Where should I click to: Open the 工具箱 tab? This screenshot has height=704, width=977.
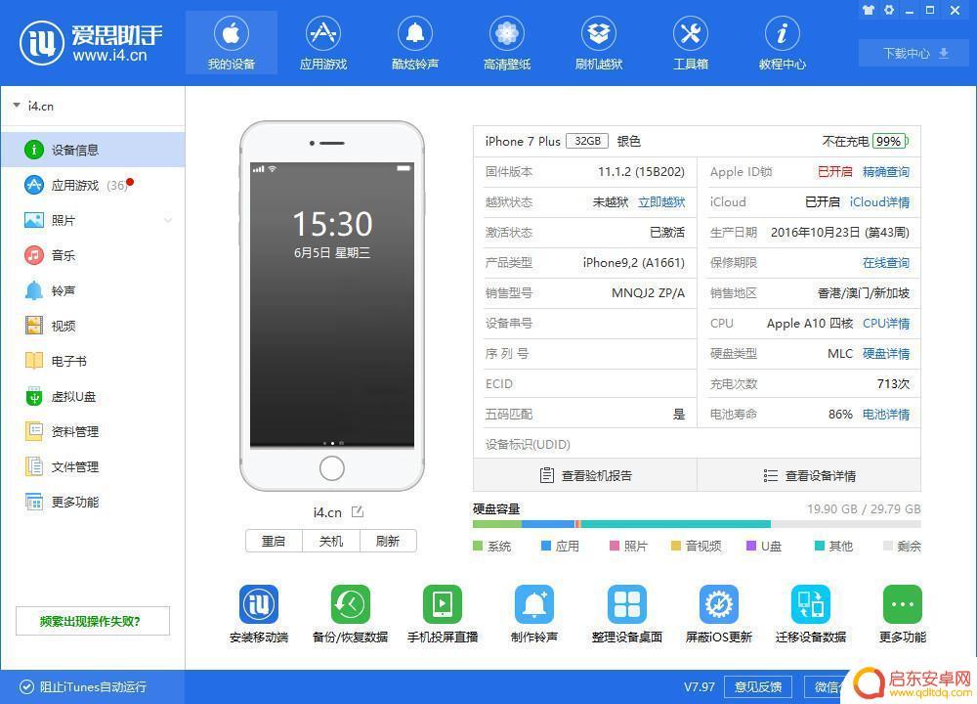(x=691, y=42)
